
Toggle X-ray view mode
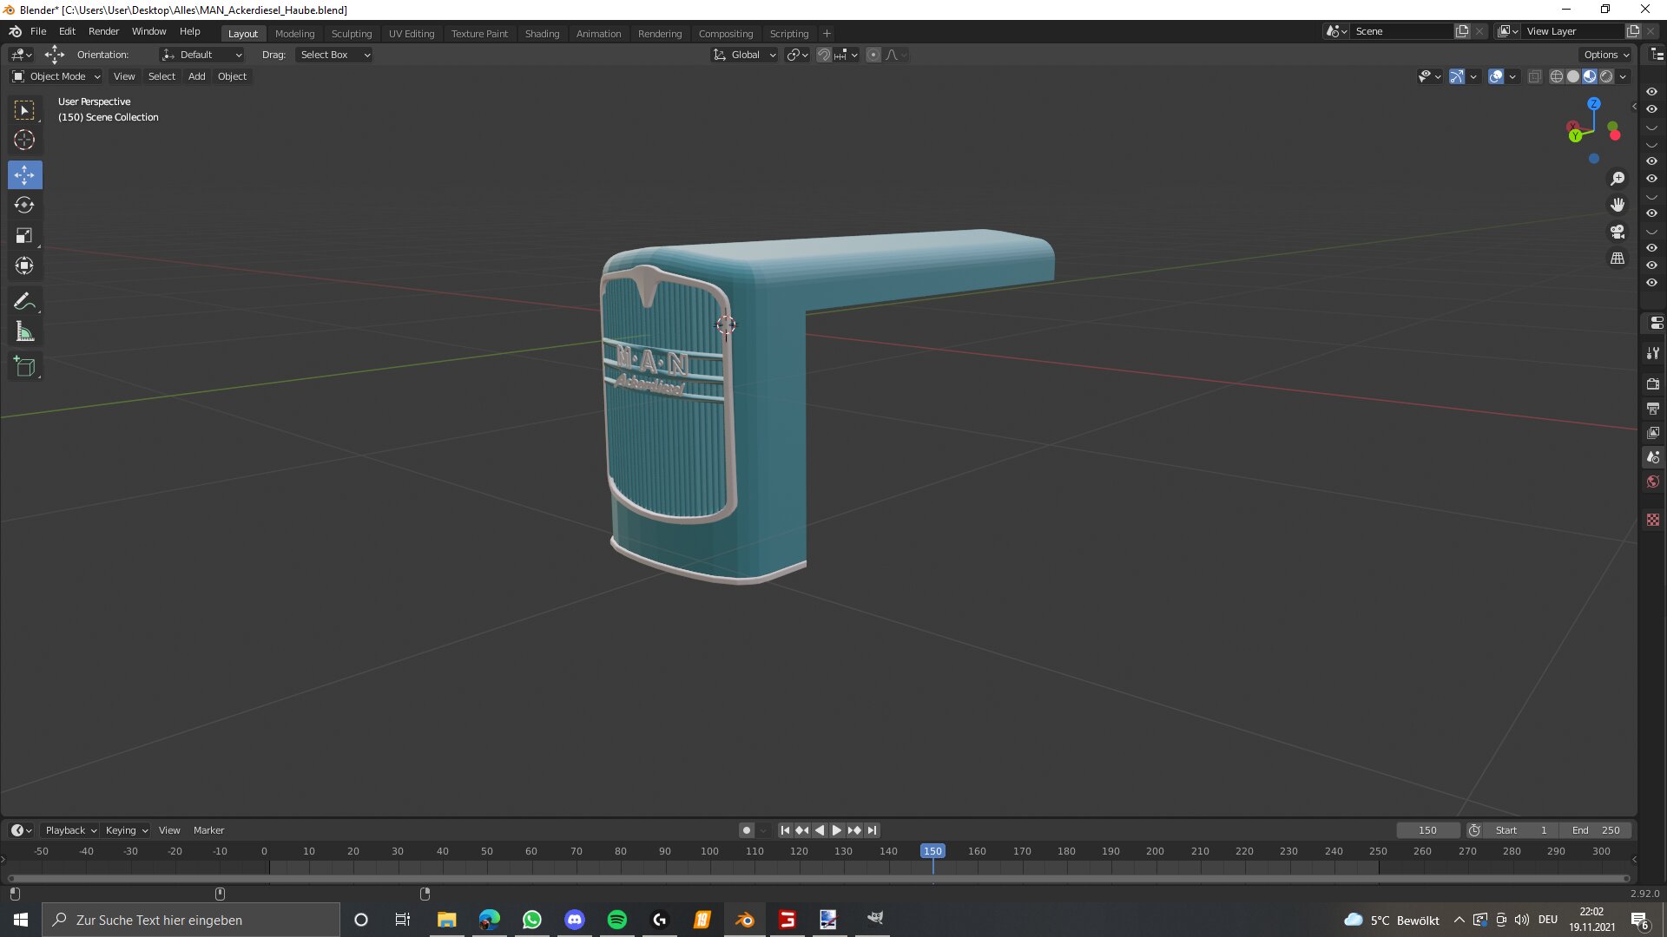1534,76
